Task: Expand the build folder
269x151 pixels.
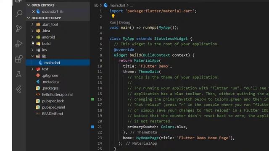Action: pos(32,43)
